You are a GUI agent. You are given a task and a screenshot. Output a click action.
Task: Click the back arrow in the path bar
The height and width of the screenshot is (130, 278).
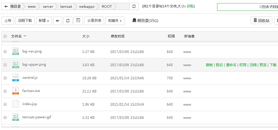(6, 6)
